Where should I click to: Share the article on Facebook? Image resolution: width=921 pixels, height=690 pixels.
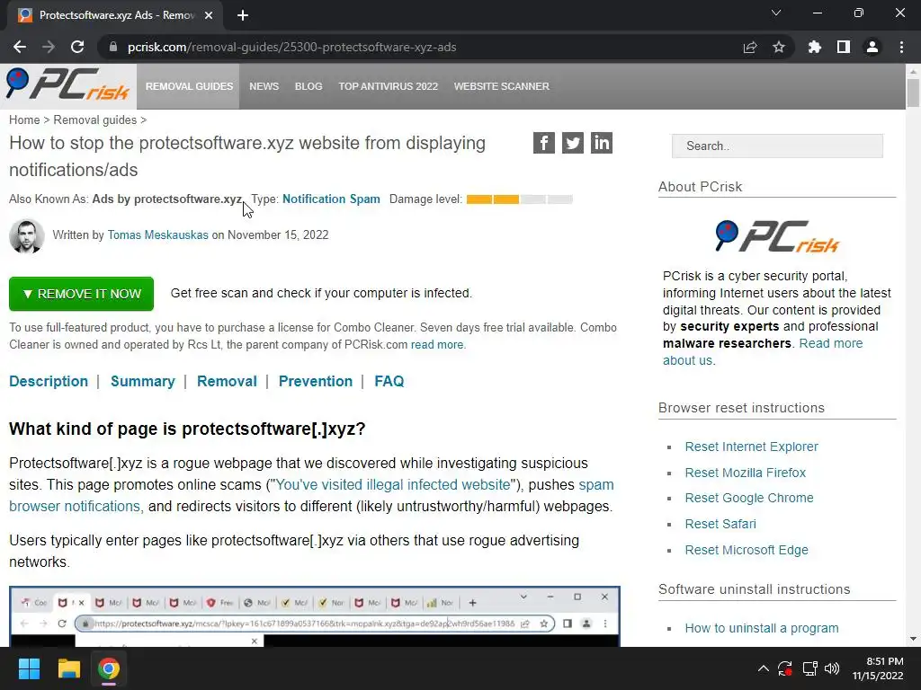544,143
